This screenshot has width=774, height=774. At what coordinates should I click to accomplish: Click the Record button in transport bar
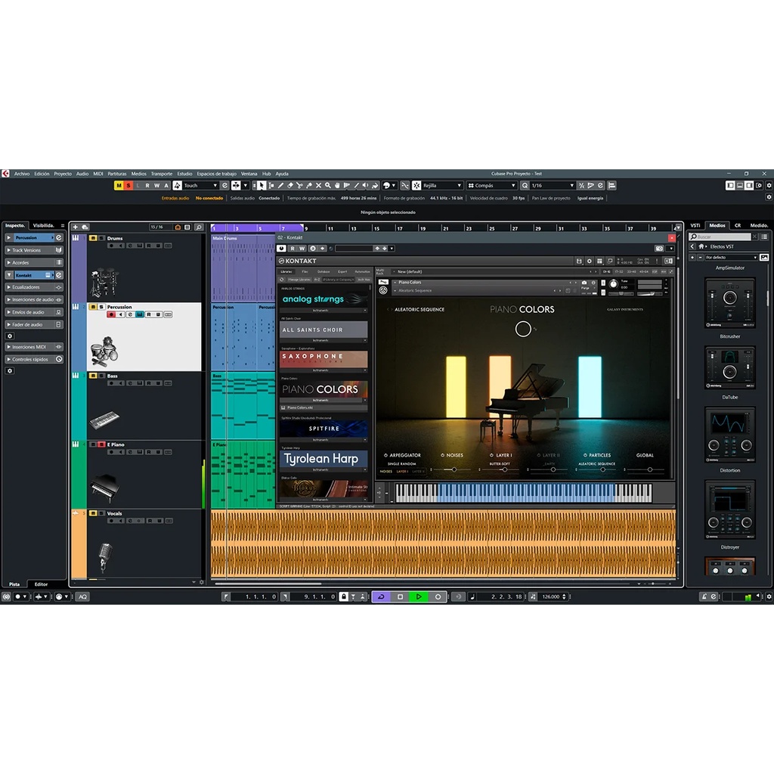[438, 597]
